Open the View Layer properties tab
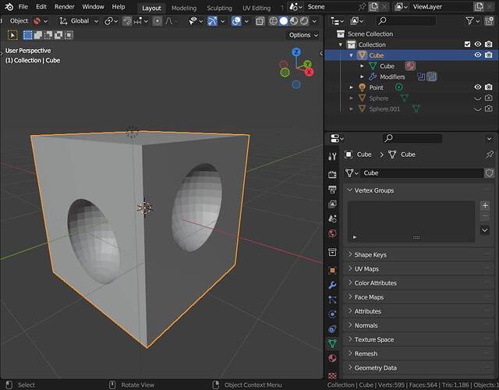Viewport: 499px width, 390px height. coord(332,204)
